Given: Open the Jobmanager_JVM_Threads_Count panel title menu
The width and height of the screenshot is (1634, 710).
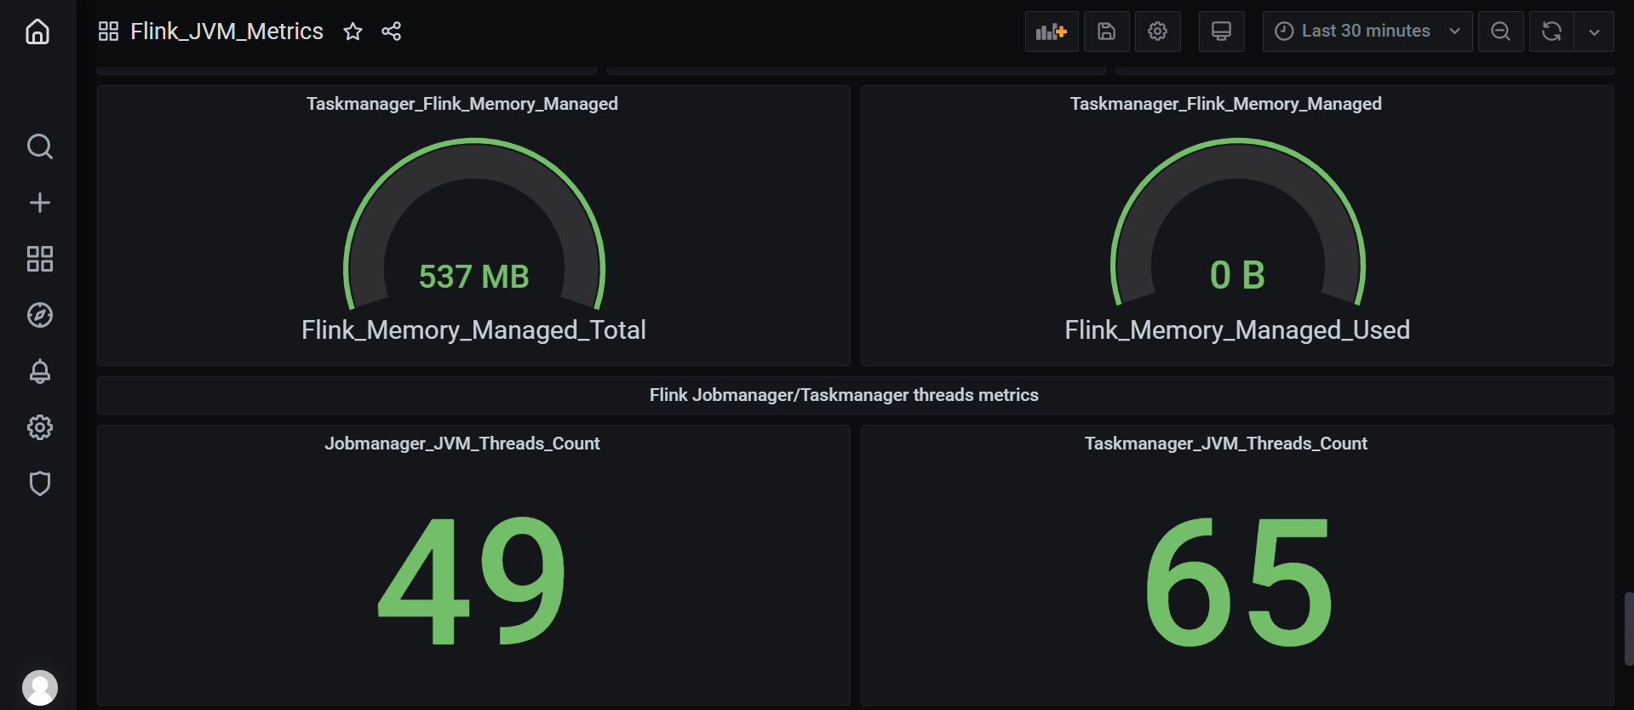Looking at the screenshot, I should (462, 444).
